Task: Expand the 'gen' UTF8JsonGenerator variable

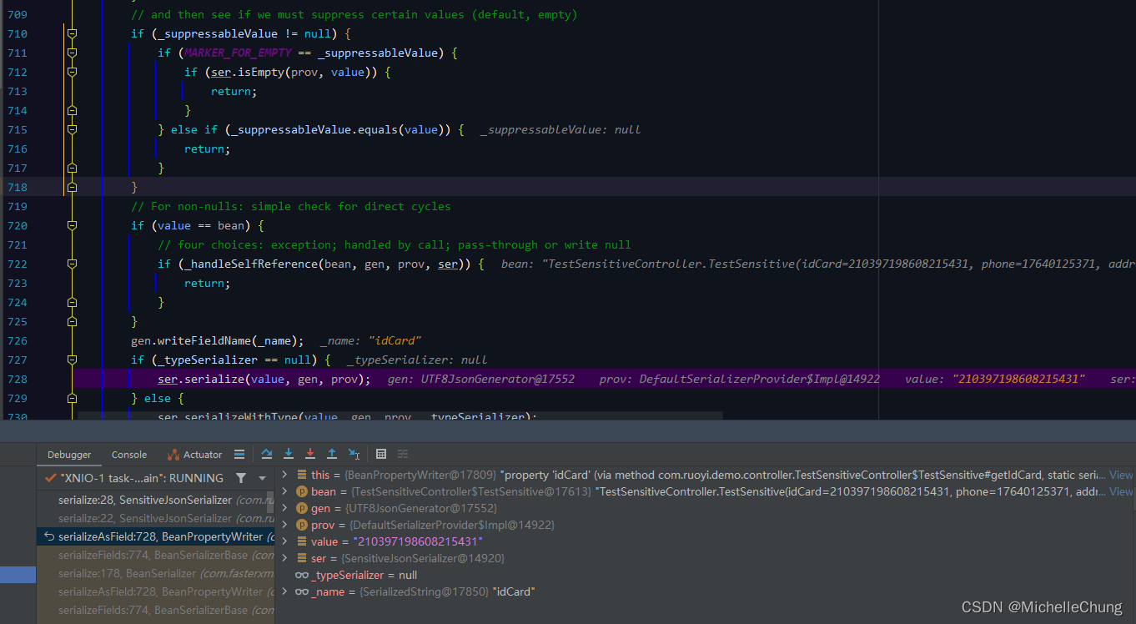Action: pyautogui.click(x=284, y=508)
